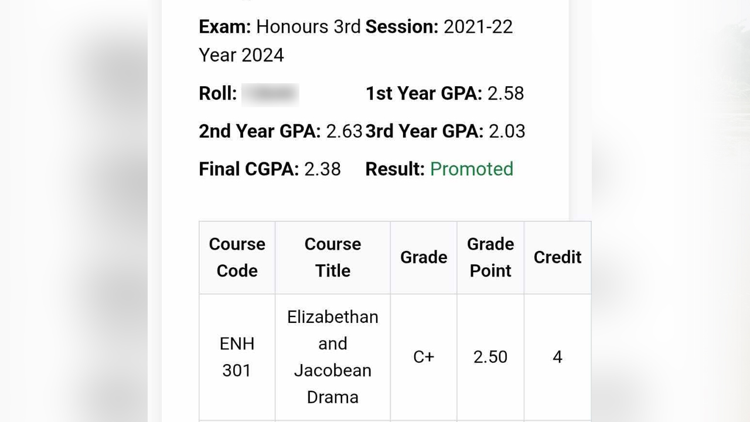Select the 2.50 grade point cell

[490, 357]
